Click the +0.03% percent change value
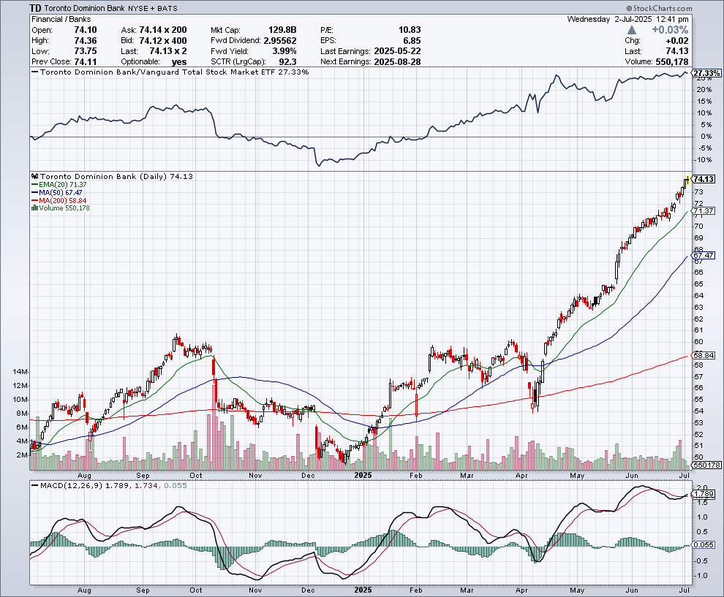The width and height of the screenshot is (724, 597). click(670, 30)
